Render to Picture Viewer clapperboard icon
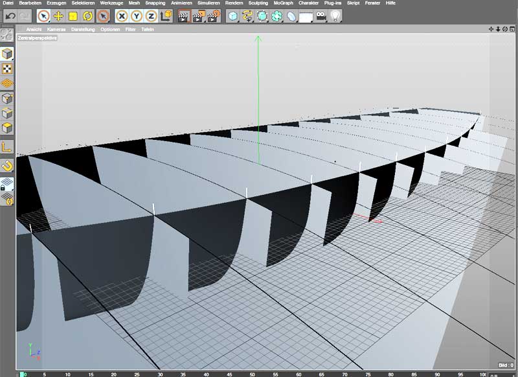 [x=199, y=16]
